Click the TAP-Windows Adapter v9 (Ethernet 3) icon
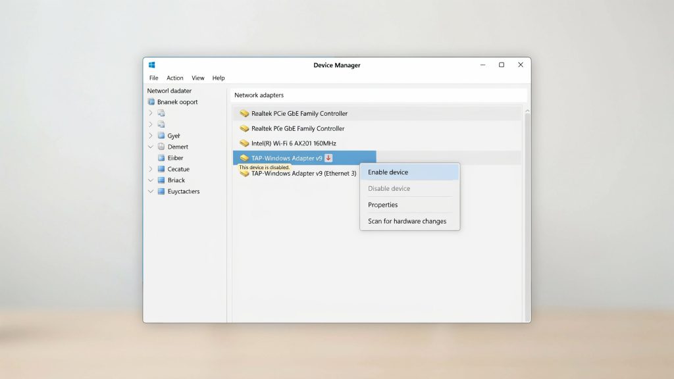The width and height of the screenshot is (674, 379). click(244, 174)
